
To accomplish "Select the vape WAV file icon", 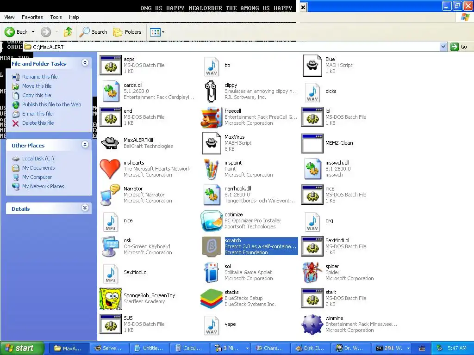I will [x=211, y=325].
